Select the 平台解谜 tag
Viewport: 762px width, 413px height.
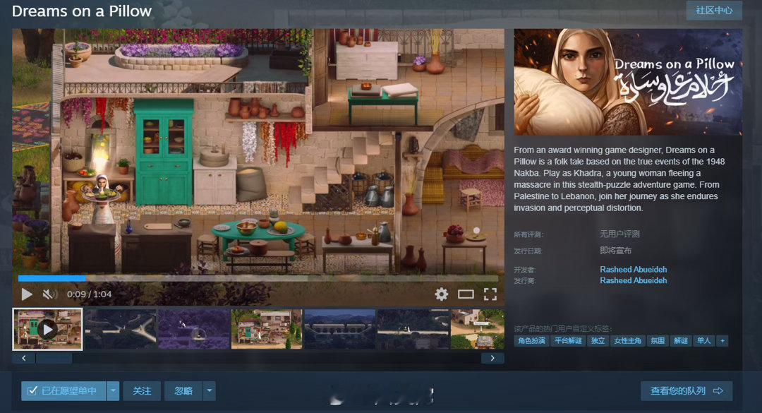568,340
